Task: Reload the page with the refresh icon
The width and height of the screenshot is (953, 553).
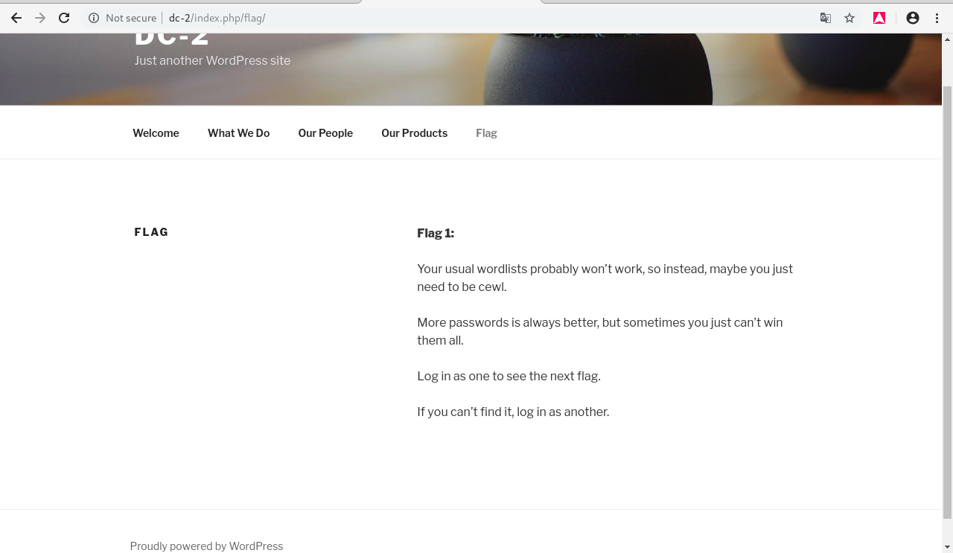Action: pyautogui.click(x=64, y=18)
